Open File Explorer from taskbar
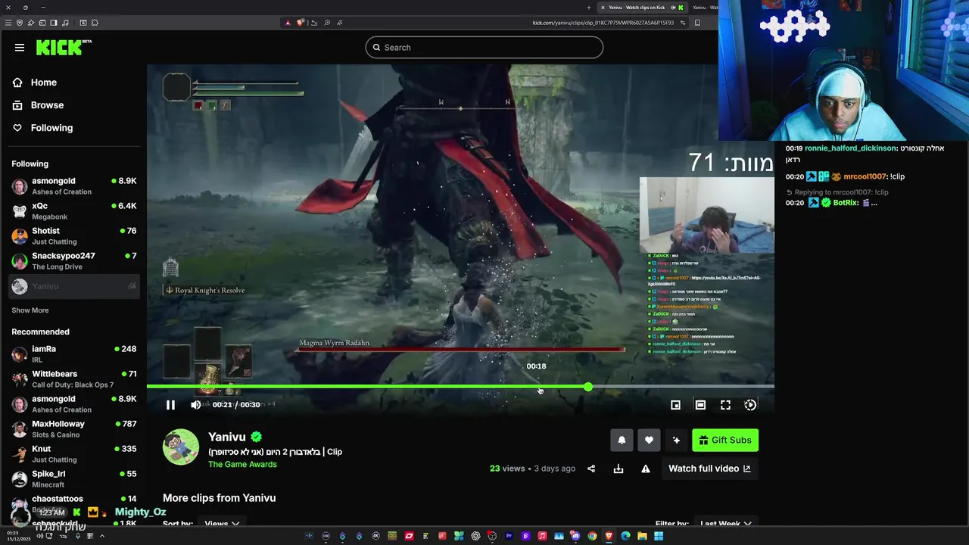 click(x=642, y=536)
